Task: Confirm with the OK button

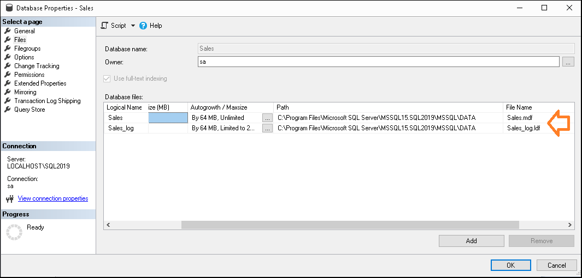Action: tap(511, 265)
